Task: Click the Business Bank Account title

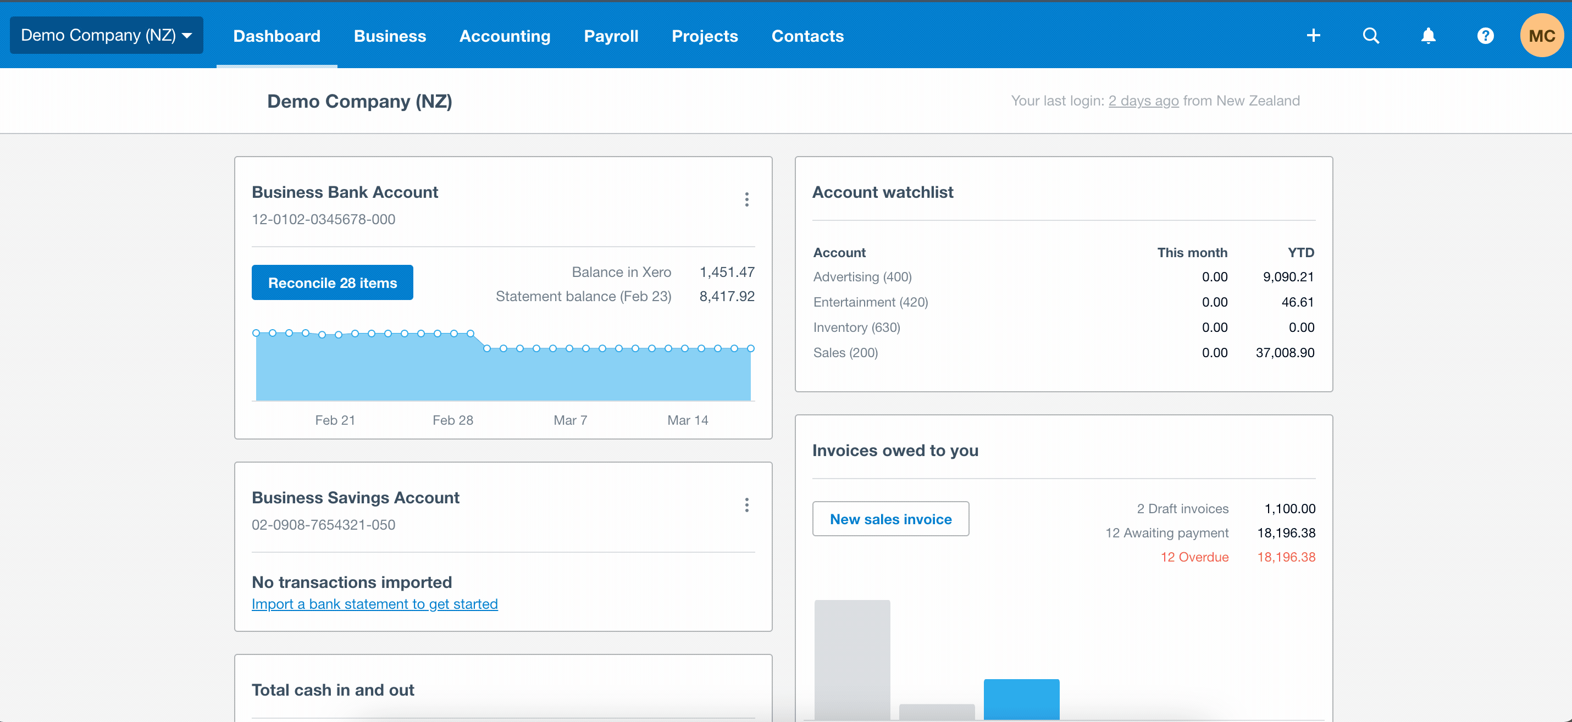Action: pyautogui.click(x=345, y=192)
